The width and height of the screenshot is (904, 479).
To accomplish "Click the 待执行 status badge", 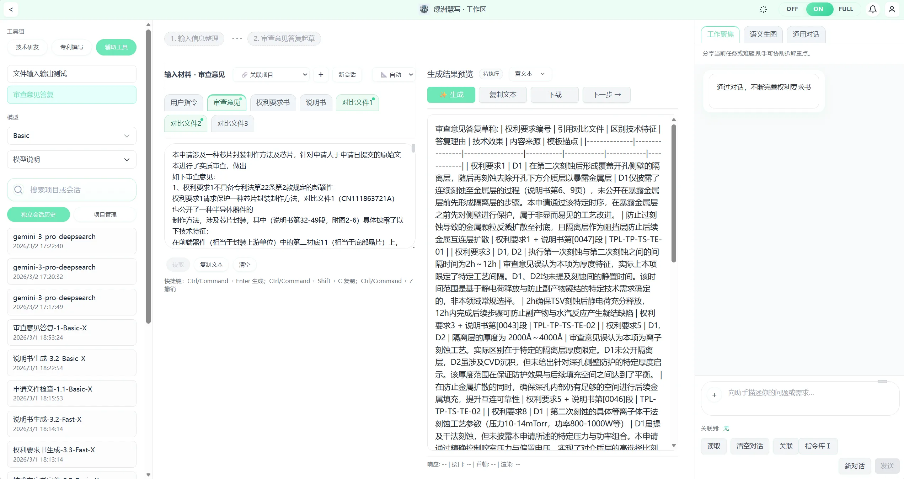I will [x=491, y=74].
